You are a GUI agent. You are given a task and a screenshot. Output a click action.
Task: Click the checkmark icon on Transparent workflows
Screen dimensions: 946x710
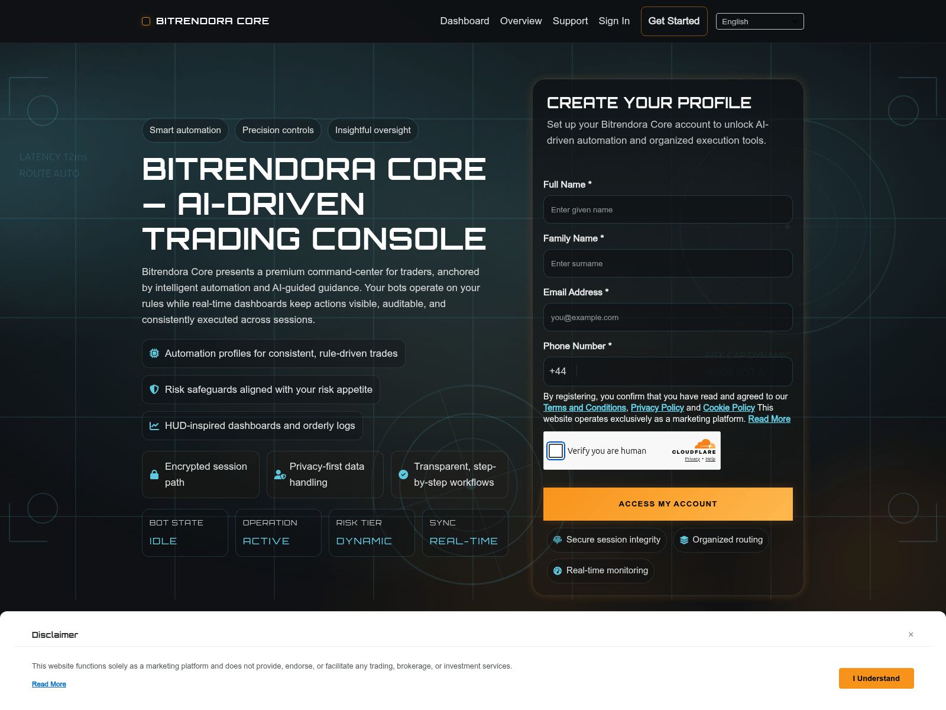403,475
